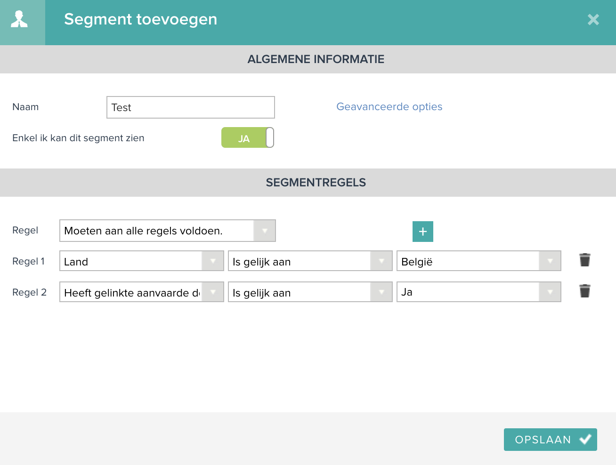616x465 pixels.
Task: Open the 'Heeft gelinkte aanvaarde' field dropdown
Action: coord(142,292)
